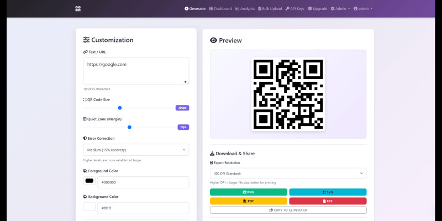Viewport: 442px width, 221px height.
Task: Click the QR app logo icon
Action: point(78,9)
